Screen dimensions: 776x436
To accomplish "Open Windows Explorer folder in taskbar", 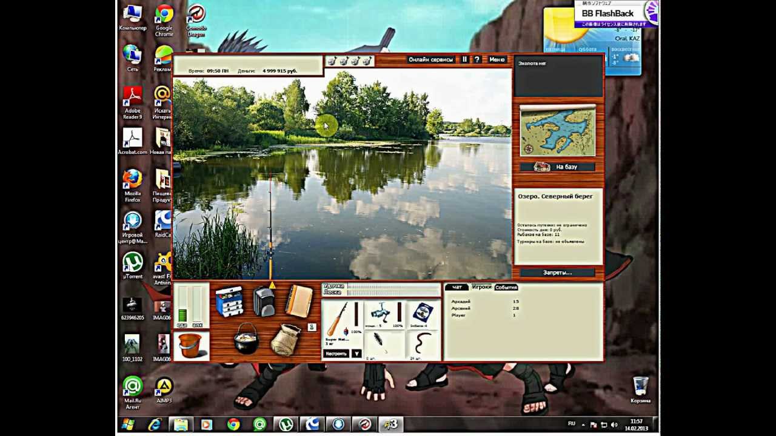I will 181,424.
